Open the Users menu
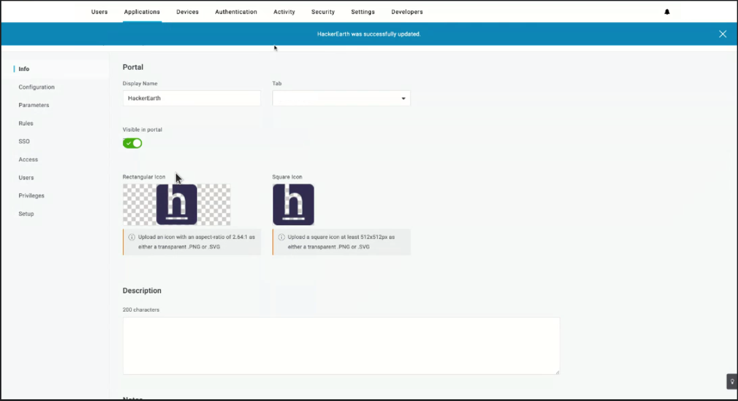The width and height of the screenshot is (738, 401). pos(99,12)
